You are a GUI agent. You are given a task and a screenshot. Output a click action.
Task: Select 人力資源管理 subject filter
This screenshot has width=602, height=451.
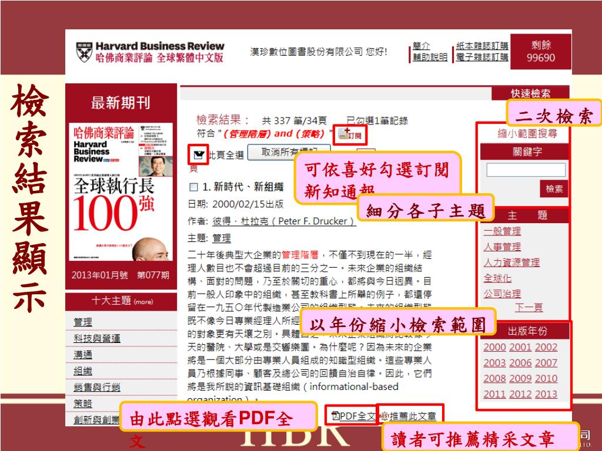point(511,262)
